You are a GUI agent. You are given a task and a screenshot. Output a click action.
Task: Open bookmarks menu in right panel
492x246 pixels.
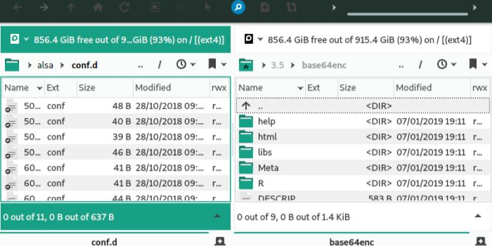point(474,65)
